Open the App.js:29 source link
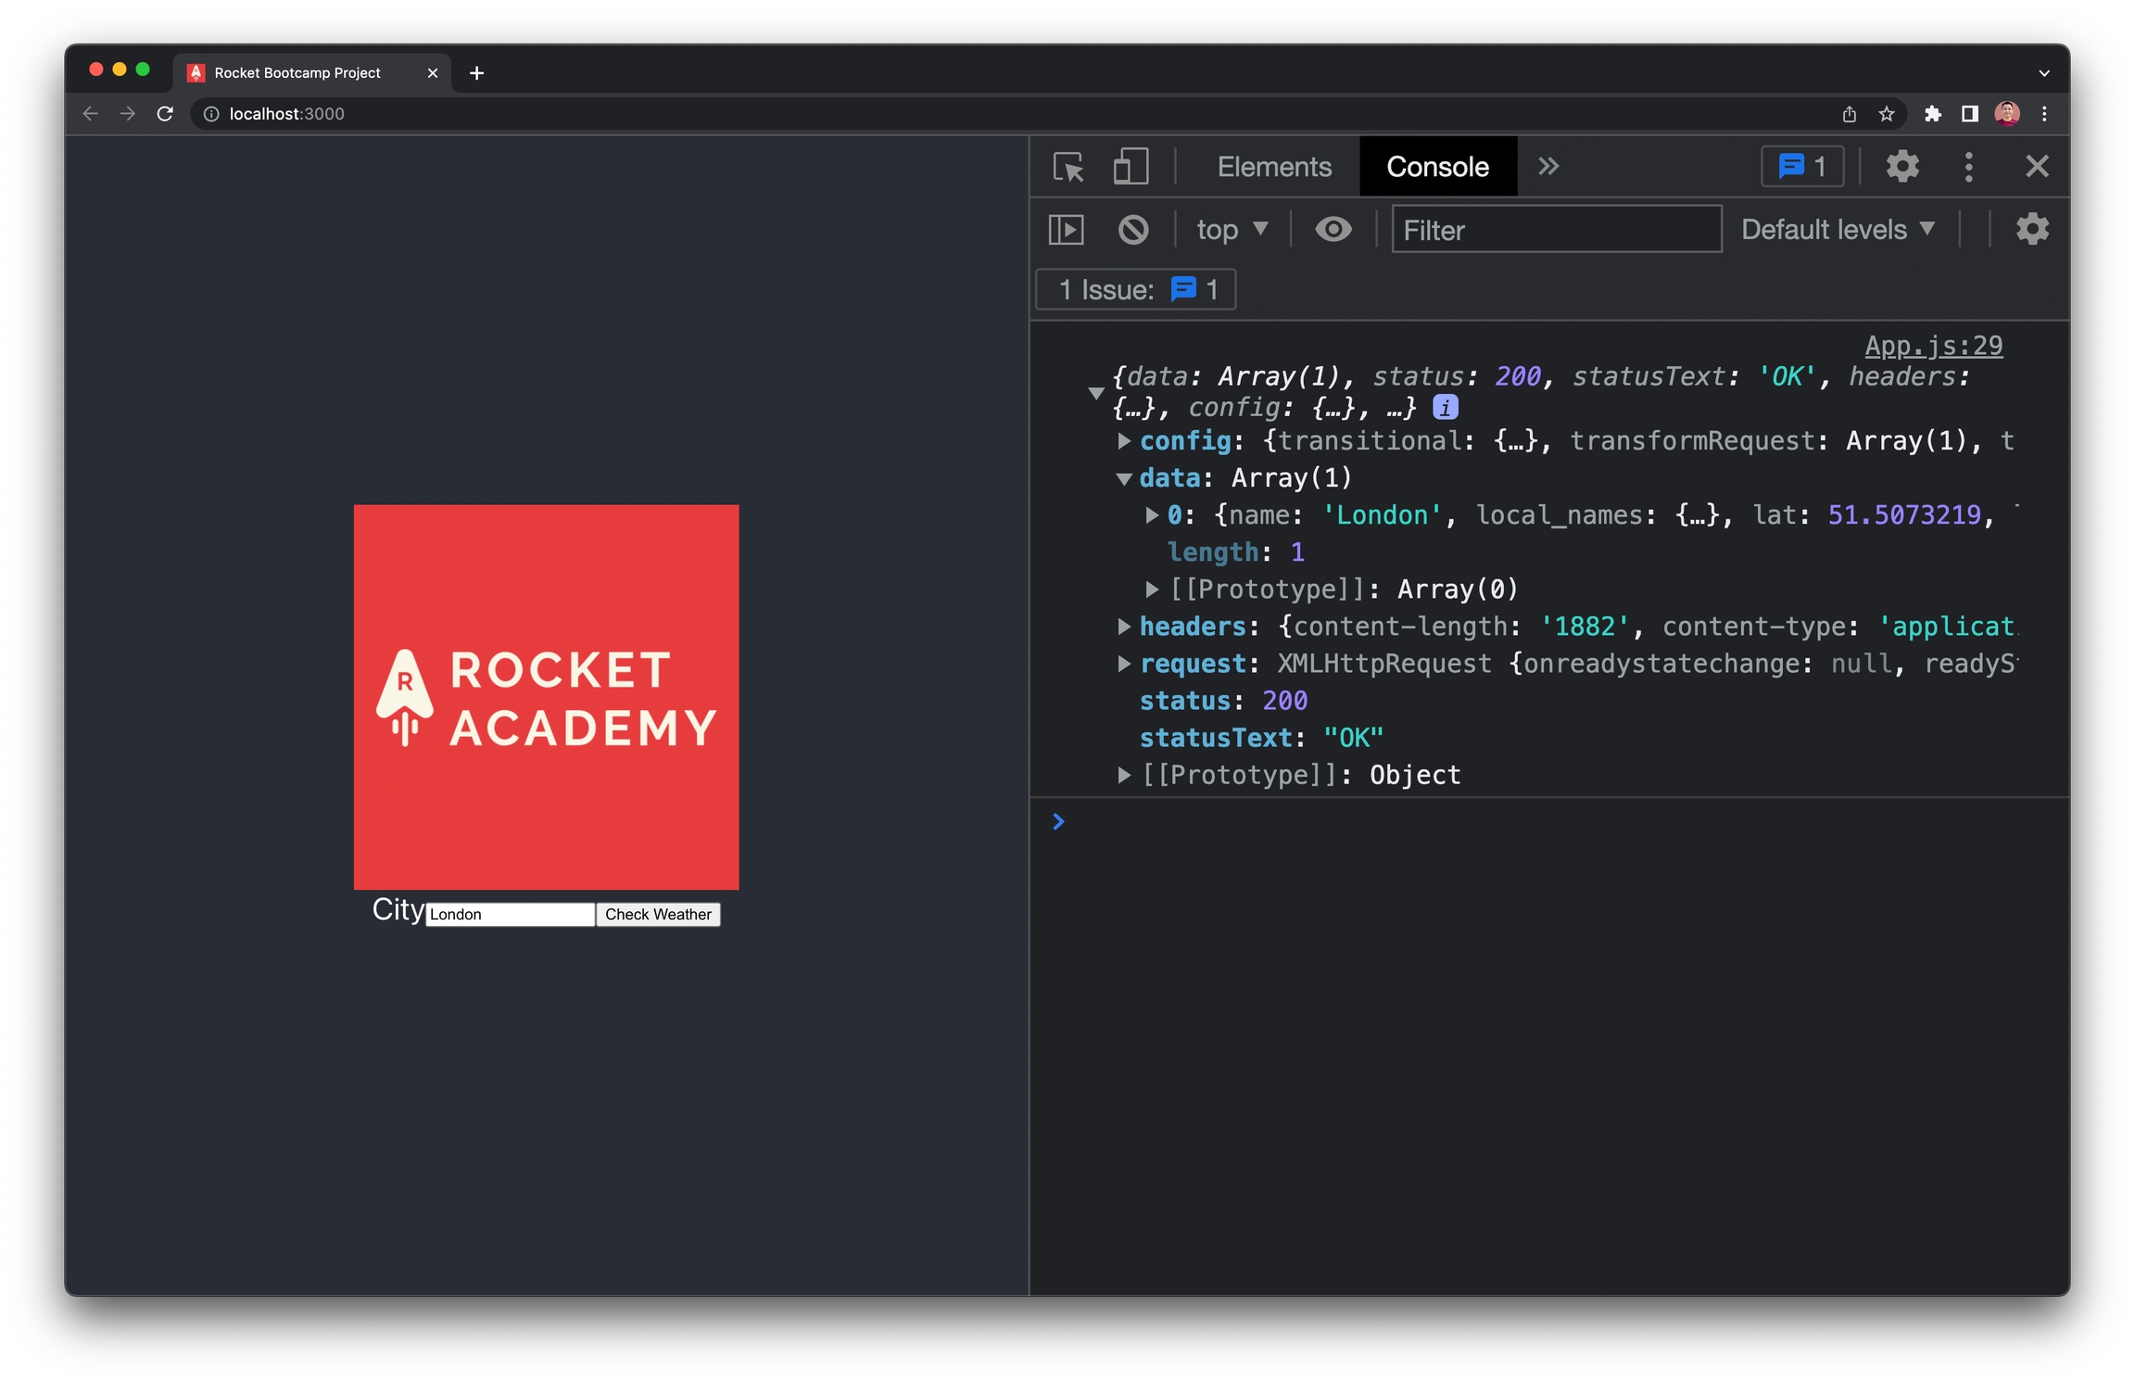The width and height of the screenshot is (2135, 1382). click(x=1933, y=346)
